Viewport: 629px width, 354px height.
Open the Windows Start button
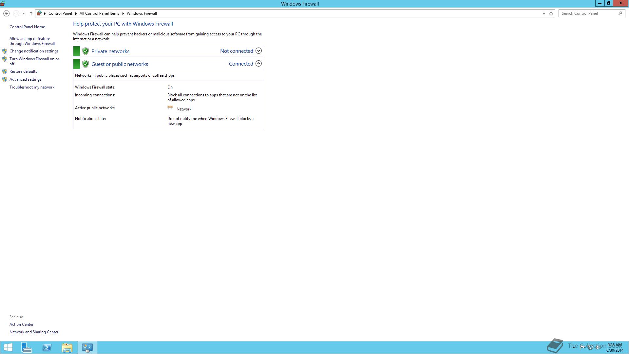tap(8, 347)
